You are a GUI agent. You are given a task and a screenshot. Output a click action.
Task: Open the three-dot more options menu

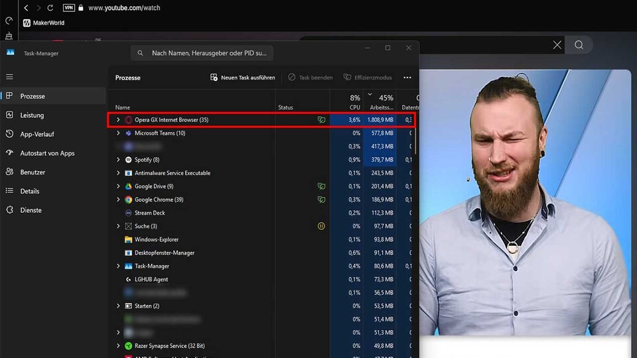[407, 78]
